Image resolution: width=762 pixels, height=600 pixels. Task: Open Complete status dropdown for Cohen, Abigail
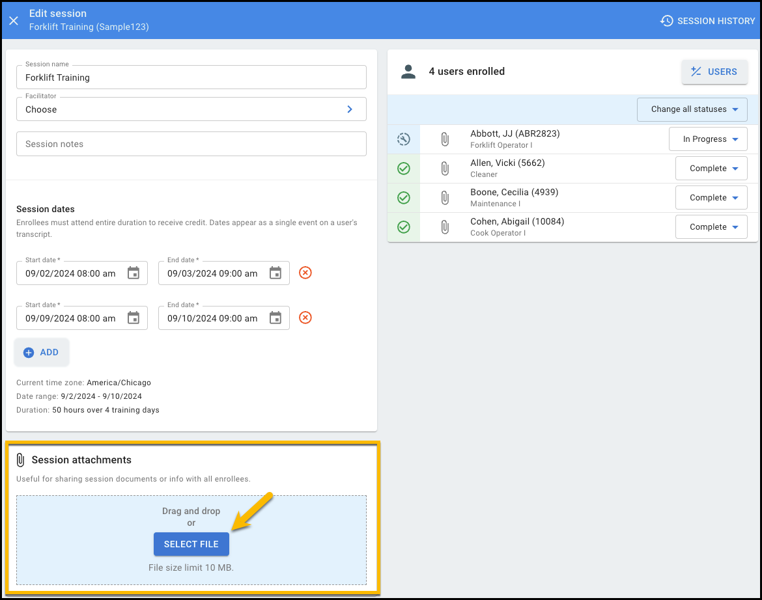[x=711, y=227]
